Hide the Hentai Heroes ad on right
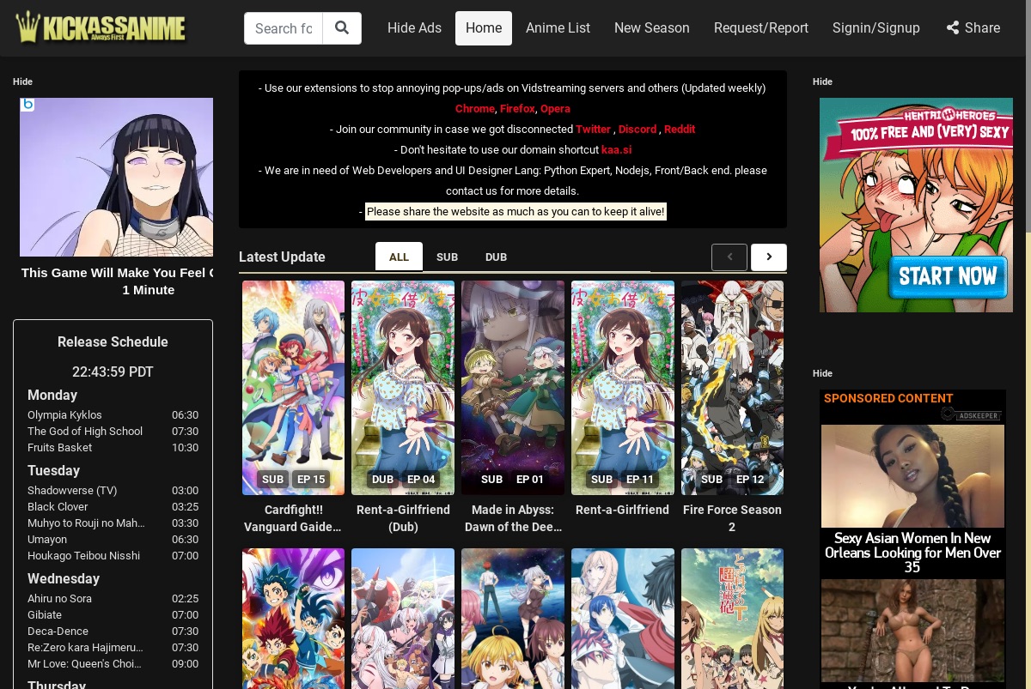1031x689 pixels. point(822,82)
